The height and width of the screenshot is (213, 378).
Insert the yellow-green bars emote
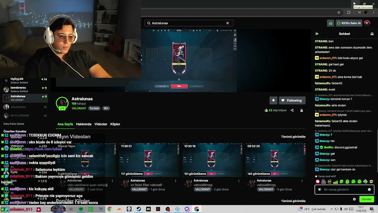pyautogui.click(x=335, y=182)
